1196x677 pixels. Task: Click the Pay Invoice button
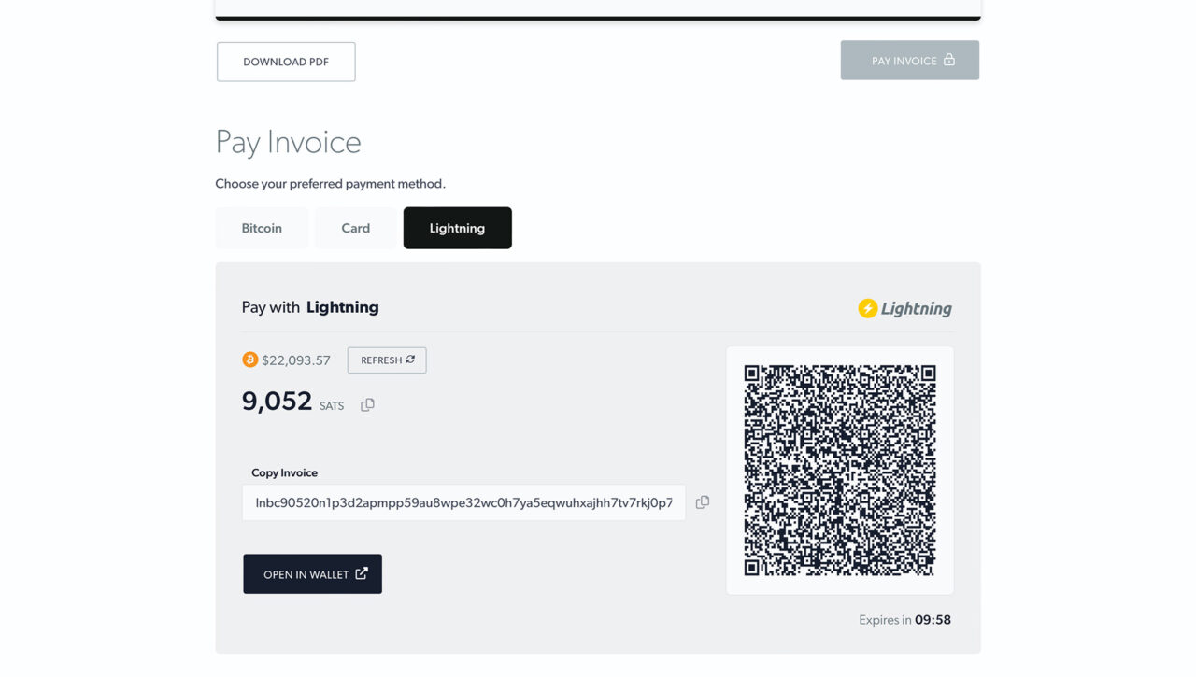910,61
